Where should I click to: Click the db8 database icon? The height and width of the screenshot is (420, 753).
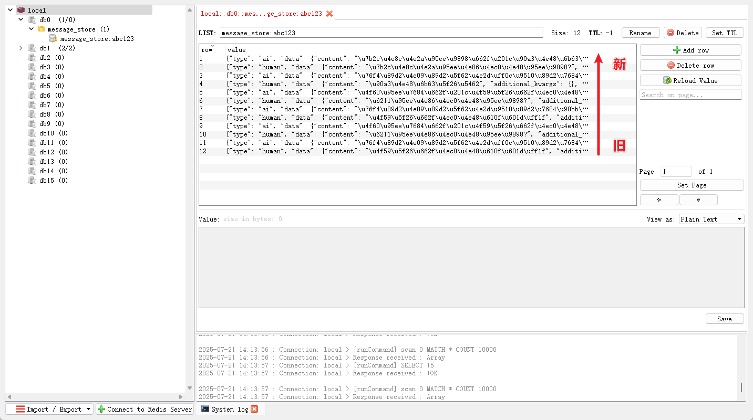[32, 114]
